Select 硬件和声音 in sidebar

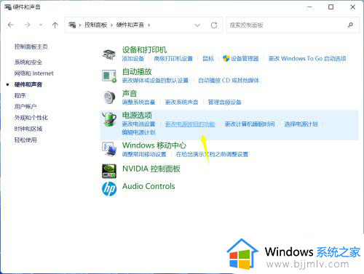point(28,84)
